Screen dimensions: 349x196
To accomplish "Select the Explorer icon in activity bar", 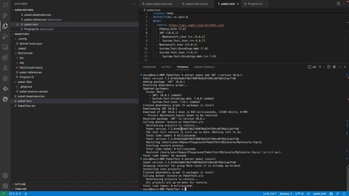I will point(5,26).
